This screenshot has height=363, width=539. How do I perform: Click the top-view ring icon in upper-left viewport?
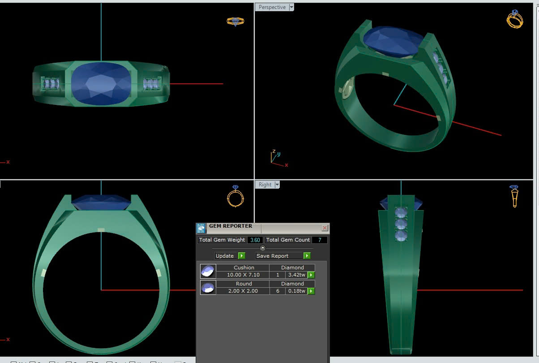point(235,21)
